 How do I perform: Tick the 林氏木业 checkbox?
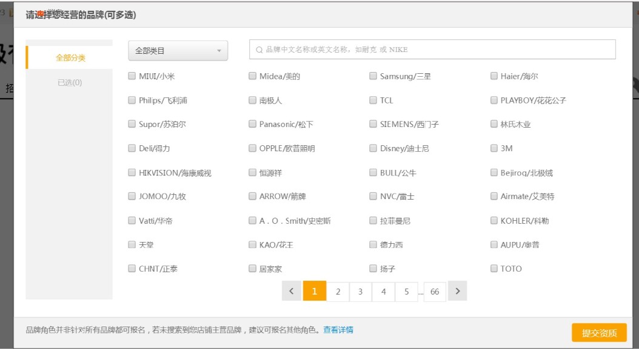tap(494, 124)
